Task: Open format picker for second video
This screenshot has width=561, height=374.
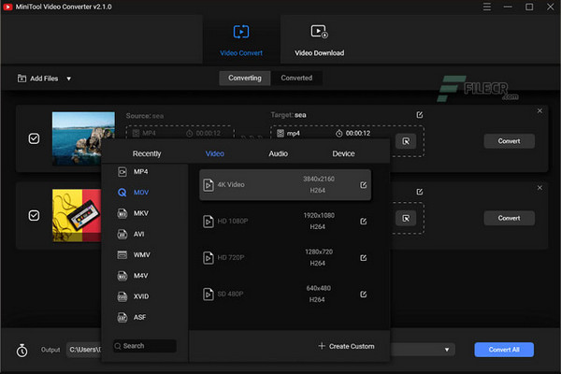Action: 406,218
